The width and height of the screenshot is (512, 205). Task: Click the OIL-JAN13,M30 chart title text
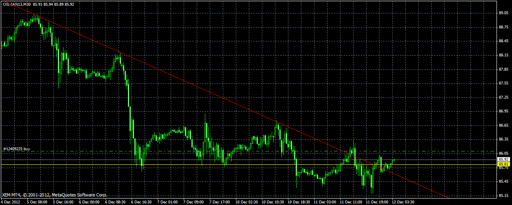pos(16,4)
